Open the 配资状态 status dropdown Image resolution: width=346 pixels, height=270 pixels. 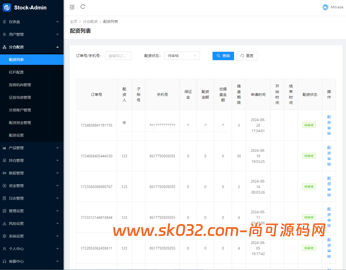click(x=182, y=56)
